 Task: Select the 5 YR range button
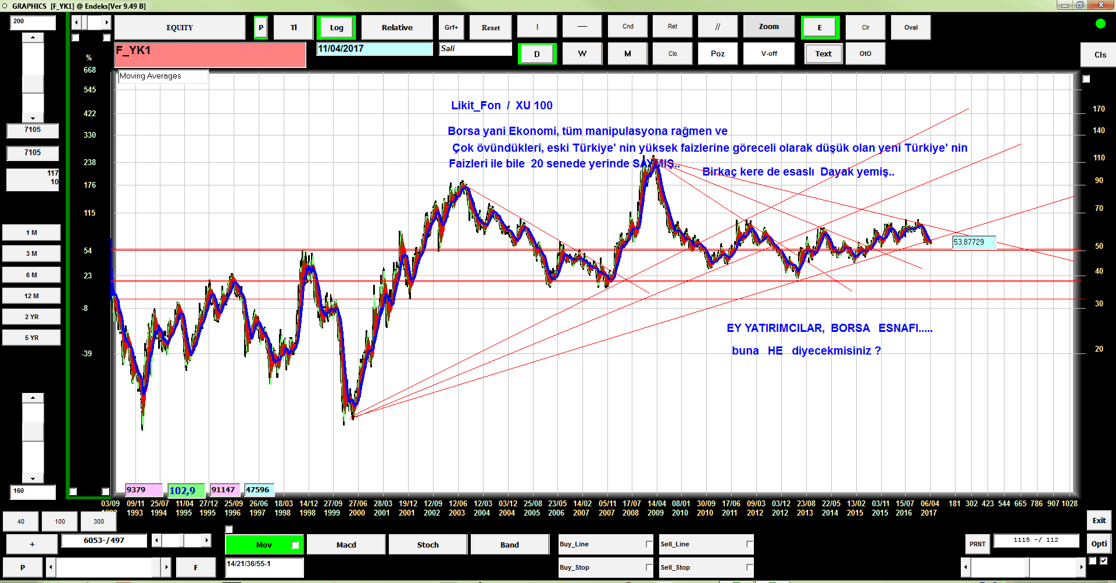coord(31,338)
